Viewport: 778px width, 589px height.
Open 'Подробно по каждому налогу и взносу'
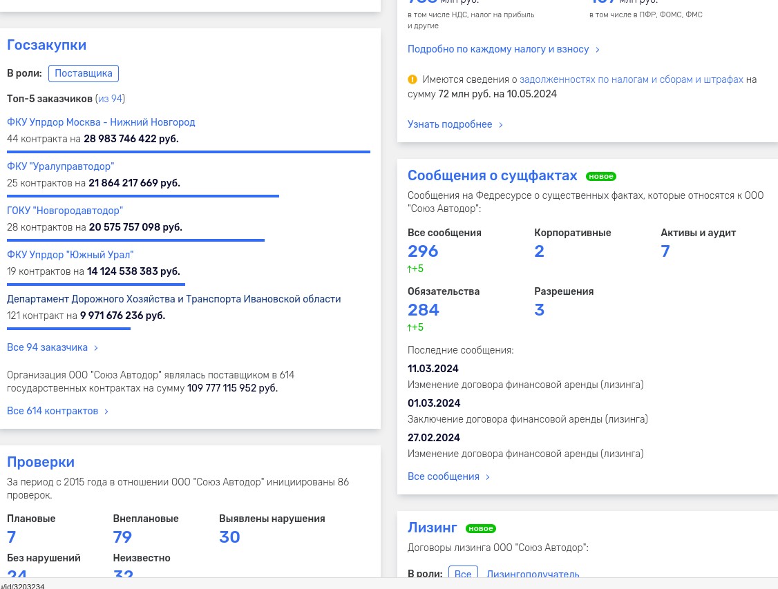[498, 49]
